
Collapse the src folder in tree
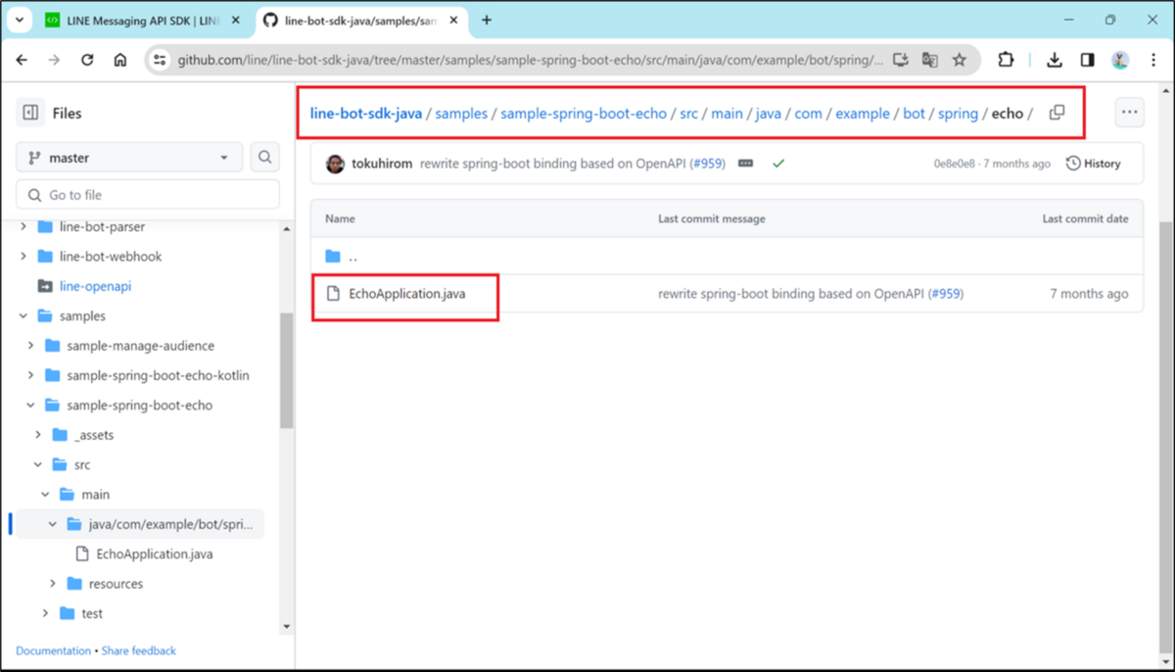(38, 464)
